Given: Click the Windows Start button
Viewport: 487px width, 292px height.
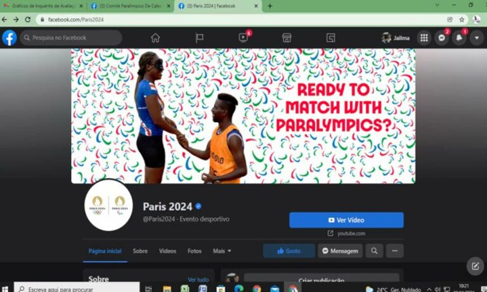Looking at the screenshot, I should pos(4,289).
